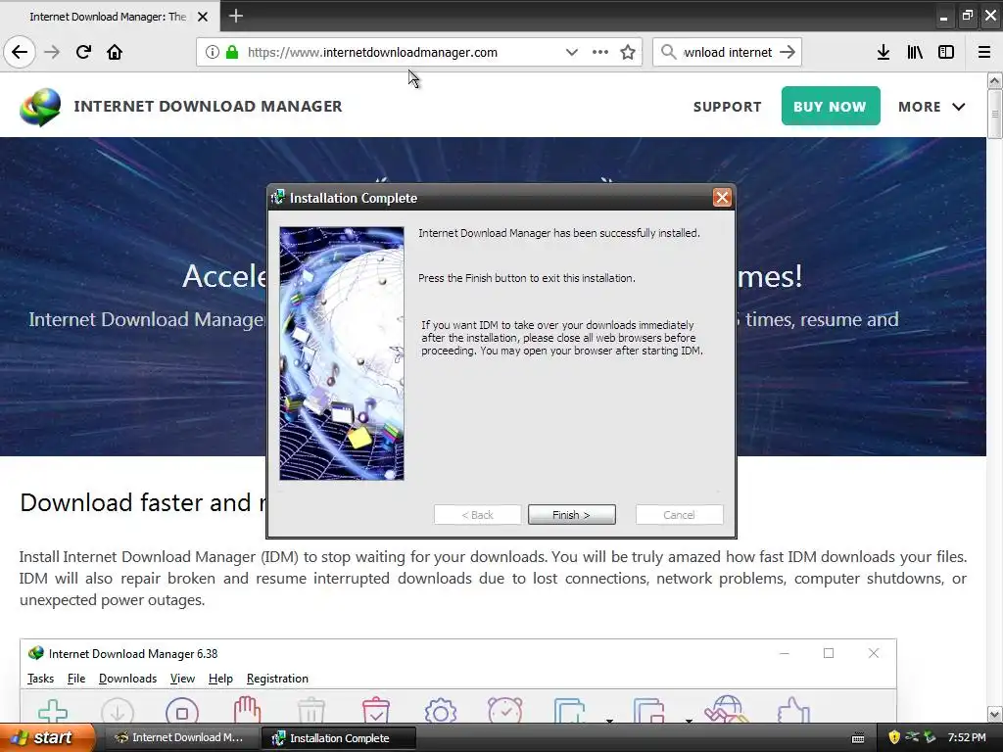Screen dimensions: 1003x752
Task: Click the browser forward arrow
Action: (52, 52)
